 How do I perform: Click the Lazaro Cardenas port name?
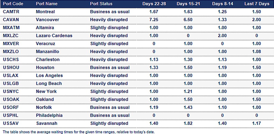click(54, 36)
